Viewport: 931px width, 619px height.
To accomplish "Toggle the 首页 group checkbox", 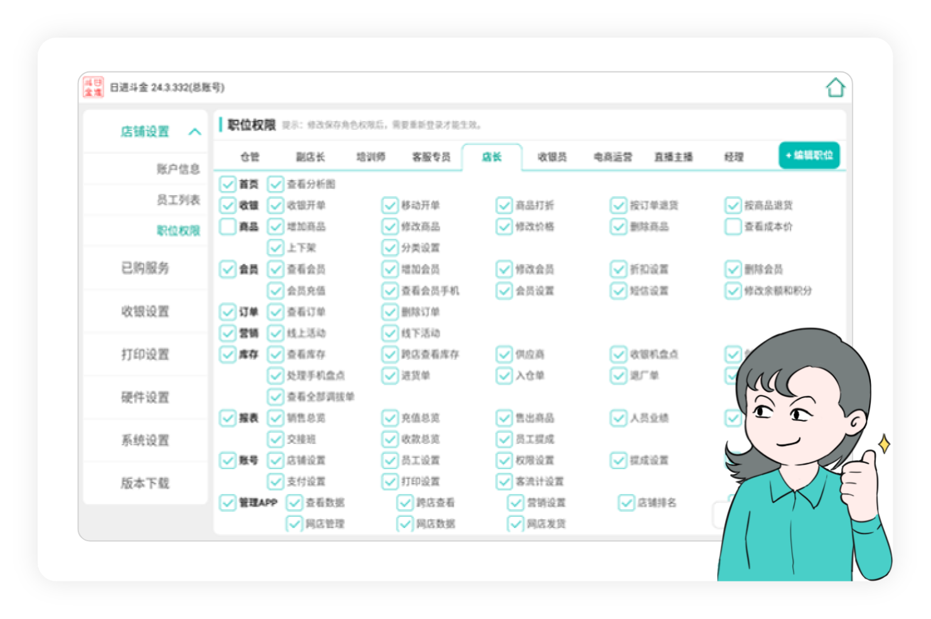I will tap(228, 184).
